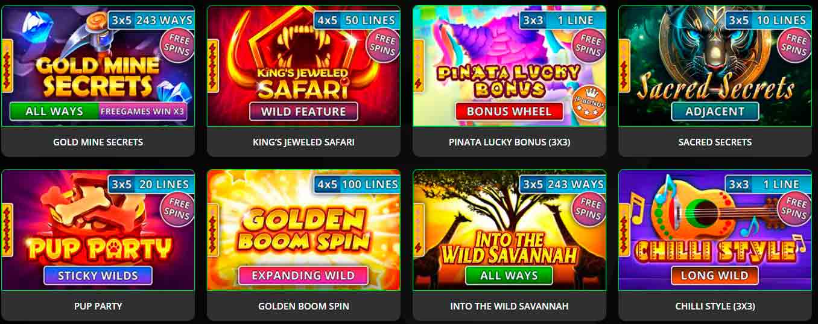Screen dimensions: 818x324
Task: Click the Bonus Wheel label on Pinata Lucky Bonus
Action: coord(509,112)
